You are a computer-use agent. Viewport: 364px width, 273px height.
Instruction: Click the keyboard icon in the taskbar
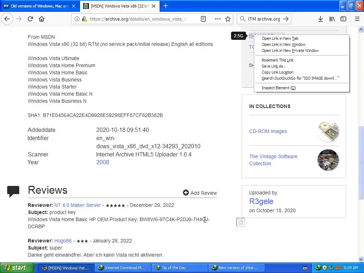coord(305,268)
